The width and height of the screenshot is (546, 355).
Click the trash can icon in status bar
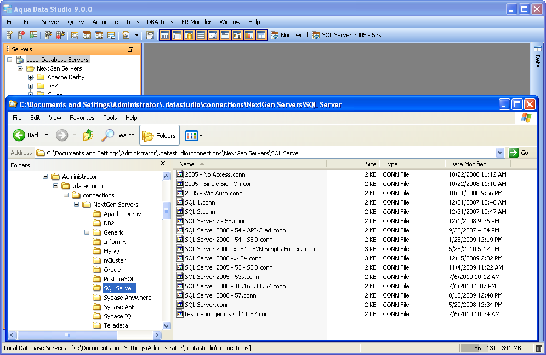point(538,348)
